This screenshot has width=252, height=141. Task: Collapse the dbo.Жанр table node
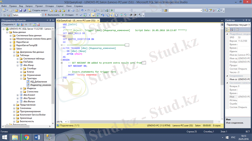[18, 65]
